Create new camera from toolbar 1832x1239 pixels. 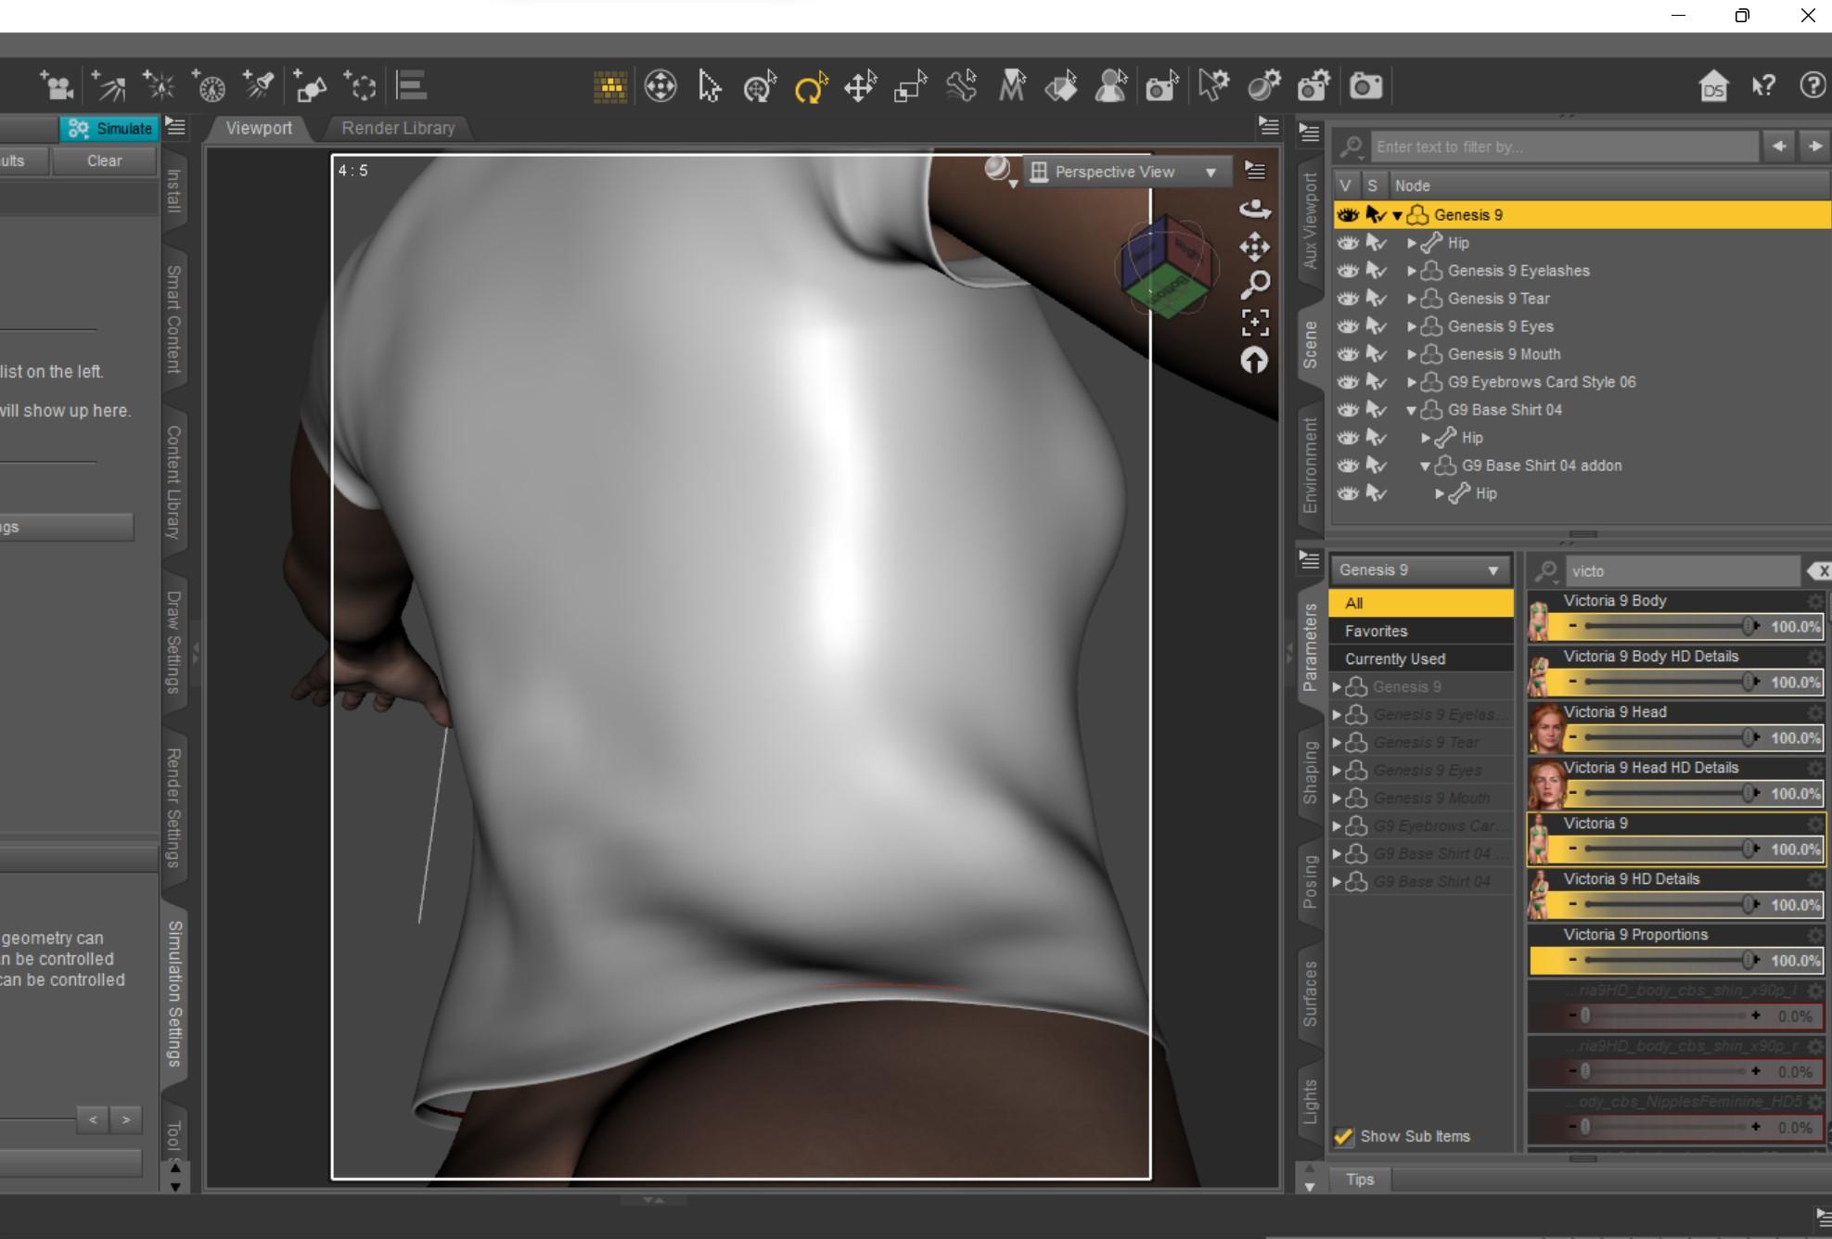tap(57, 87)
